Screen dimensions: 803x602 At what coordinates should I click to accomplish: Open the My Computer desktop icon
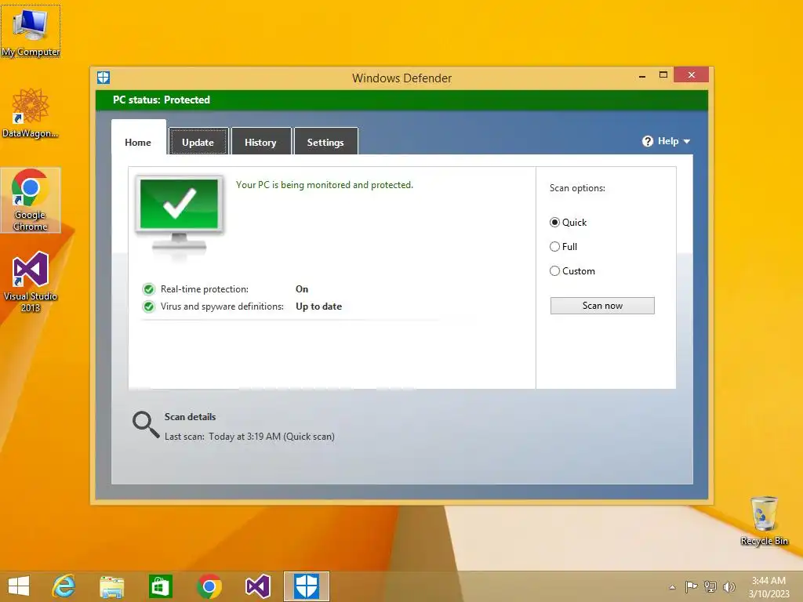pos(31,31)
